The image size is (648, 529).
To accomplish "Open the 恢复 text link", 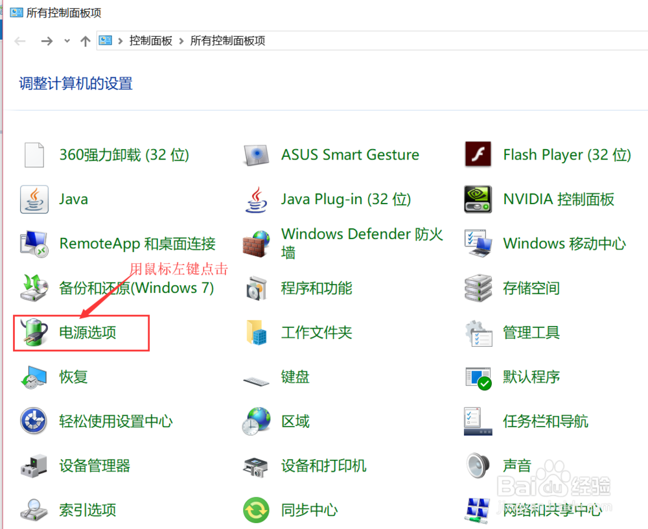I will point(74,377).
